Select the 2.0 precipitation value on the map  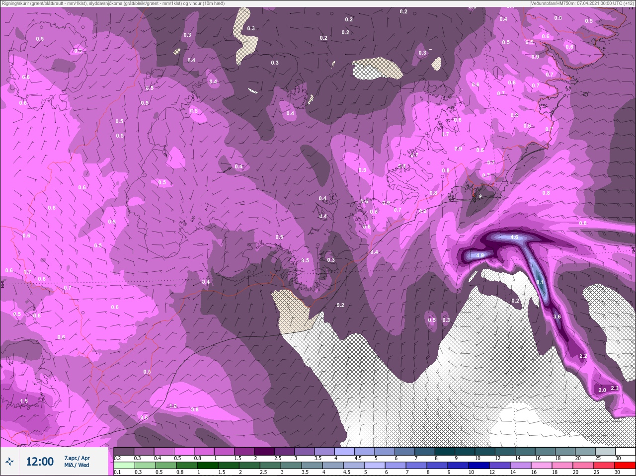(x=602, y=390)
